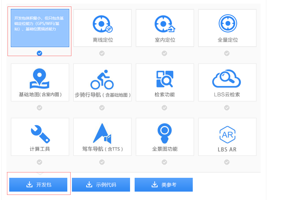This screenshot has height=200, width=289.
Task: Select the 驾车导航(含TTS) navigation arrow icon
Action: point(102,133)
